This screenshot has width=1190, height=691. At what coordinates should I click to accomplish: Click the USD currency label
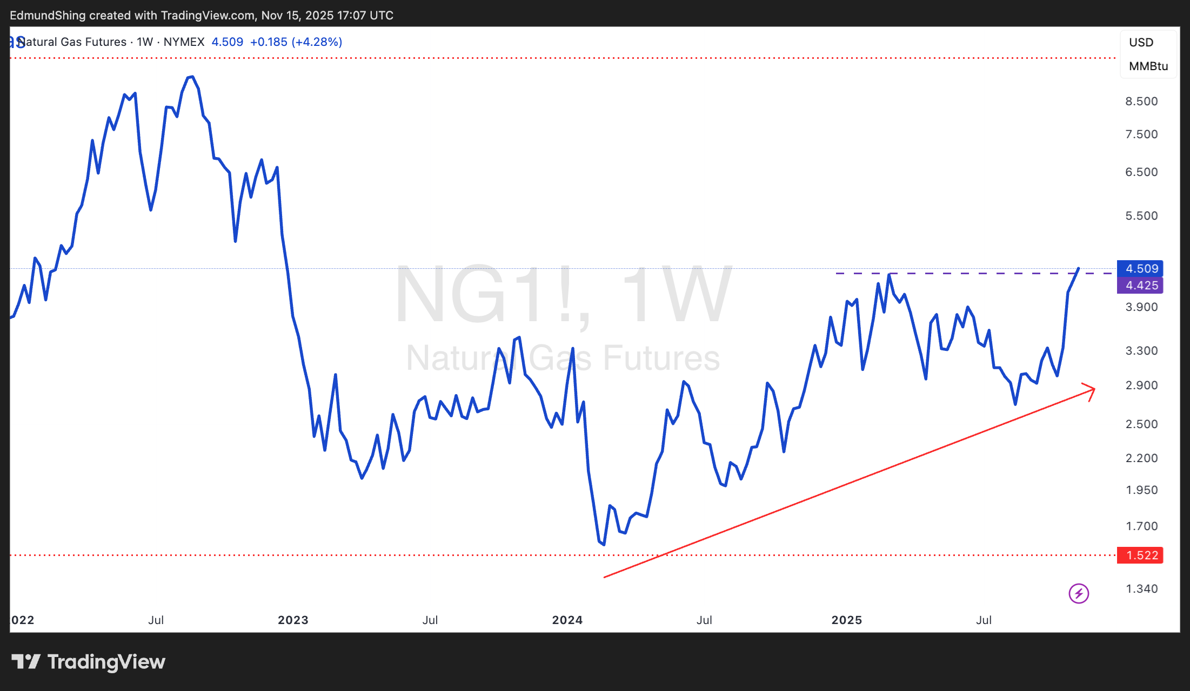[1141, 43]
